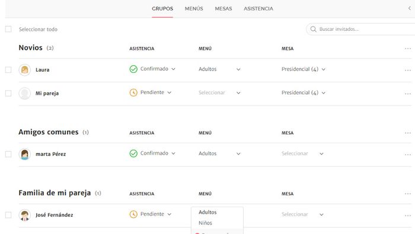
Task: Open Laura's row options dots
Action: [408, 70]
